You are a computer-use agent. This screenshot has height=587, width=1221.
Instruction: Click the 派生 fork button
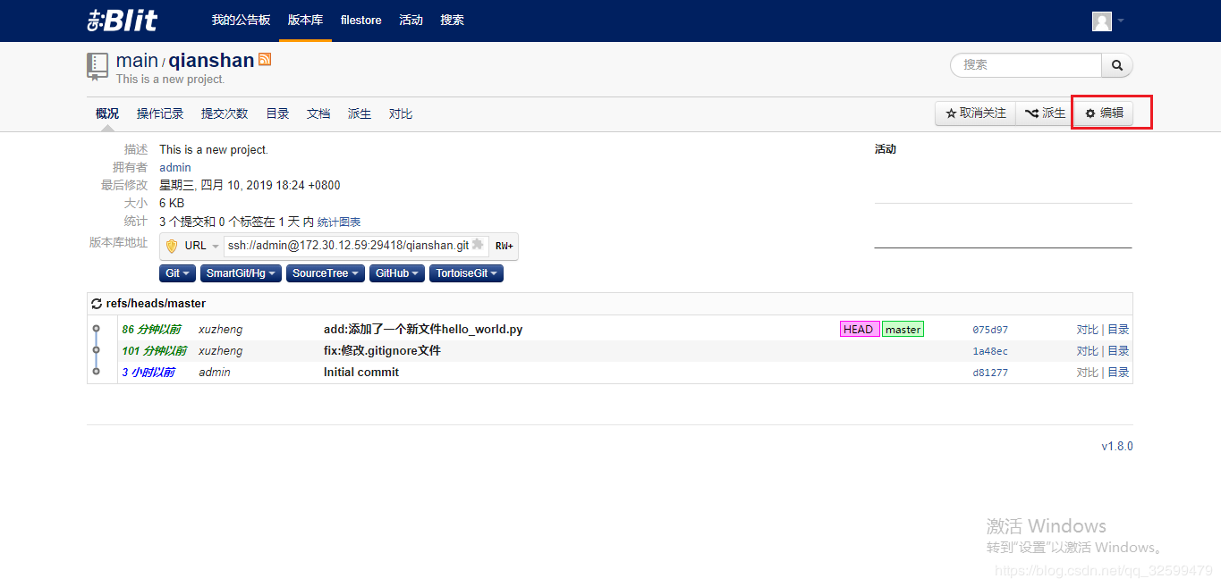point(1045,113)
